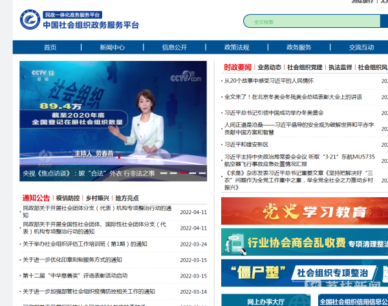The width and height of the screenshot is (388, 306).
Task: Open the 首页 navigation item
Action: 50,47
